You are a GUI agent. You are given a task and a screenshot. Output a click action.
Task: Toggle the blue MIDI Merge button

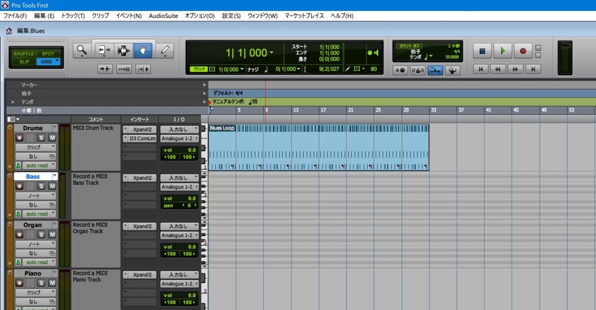pyautogui.click(x=435, y=70)
